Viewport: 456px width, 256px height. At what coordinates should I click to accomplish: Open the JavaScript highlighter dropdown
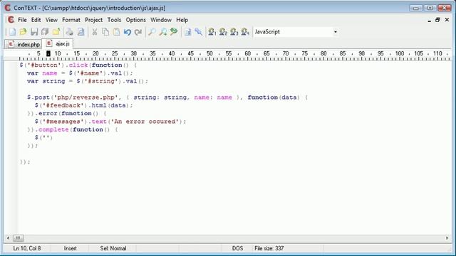pos(336,32)
